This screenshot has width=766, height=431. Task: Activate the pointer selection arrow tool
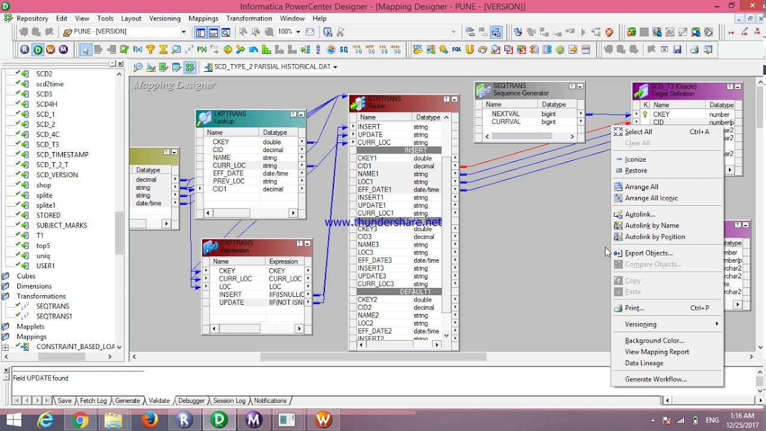pyautogui.click(x=86, y=50)
